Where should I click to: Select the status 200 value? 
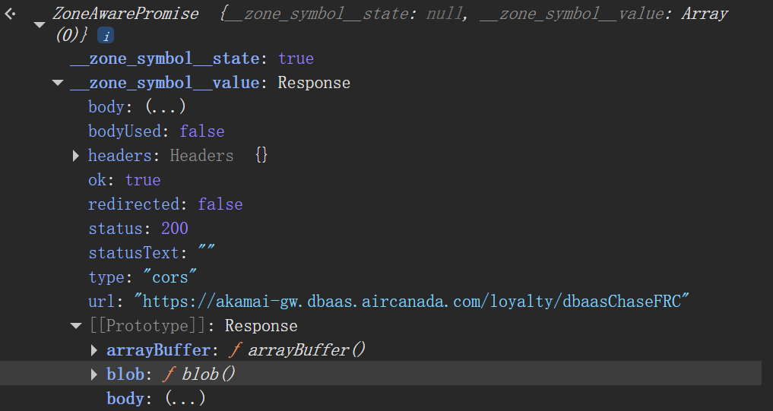[174, 229]
